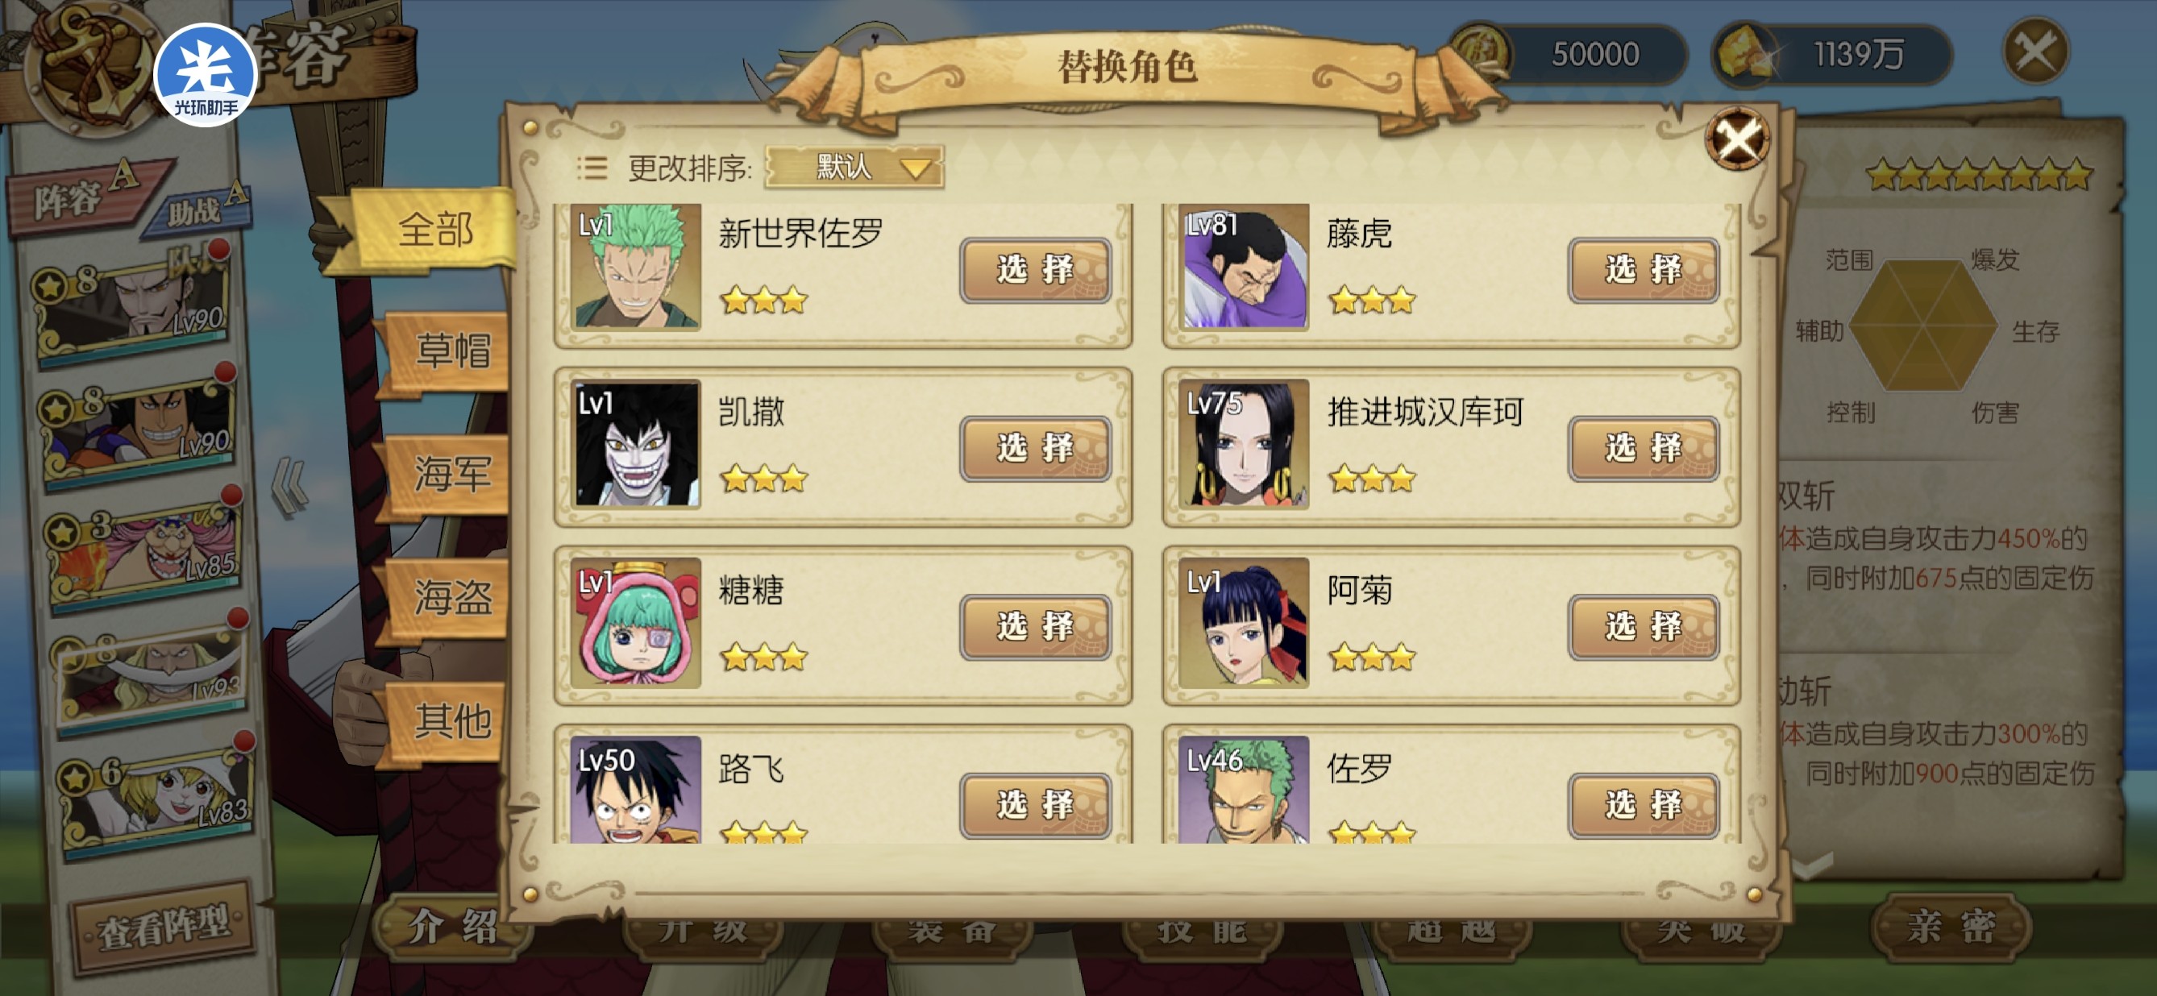Choose 新世界佐罗 with its 选择 button
Screen dimensions: 2157x996
1035,269
